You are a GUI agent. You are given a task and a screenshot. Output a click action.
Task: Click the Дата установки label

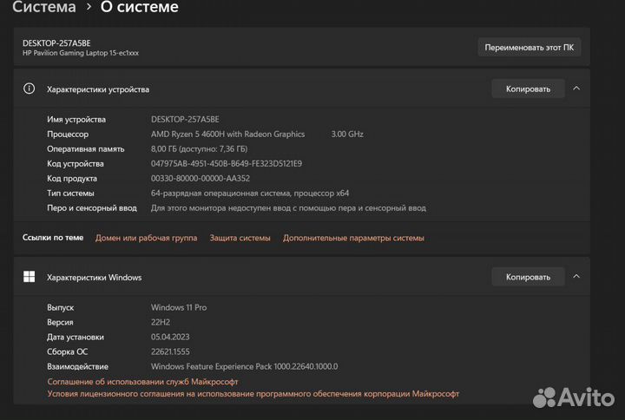click(x=76, y=337)
